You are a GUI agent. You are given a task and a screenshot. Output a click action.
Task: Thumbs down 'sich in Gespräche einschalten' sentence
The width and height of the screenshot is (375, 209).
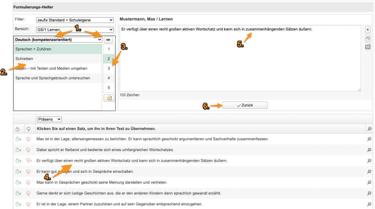28,172
